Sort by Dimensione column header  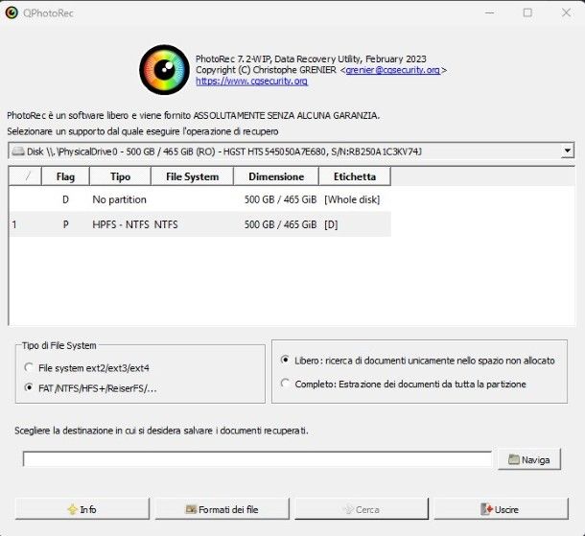276,176
